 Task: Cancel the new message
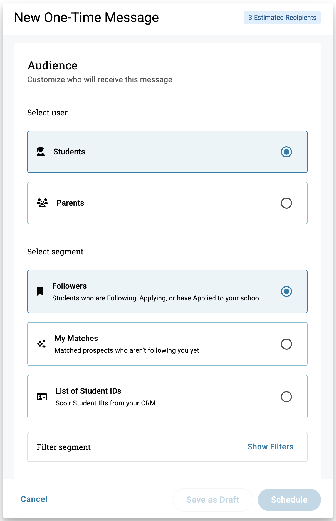34,499
